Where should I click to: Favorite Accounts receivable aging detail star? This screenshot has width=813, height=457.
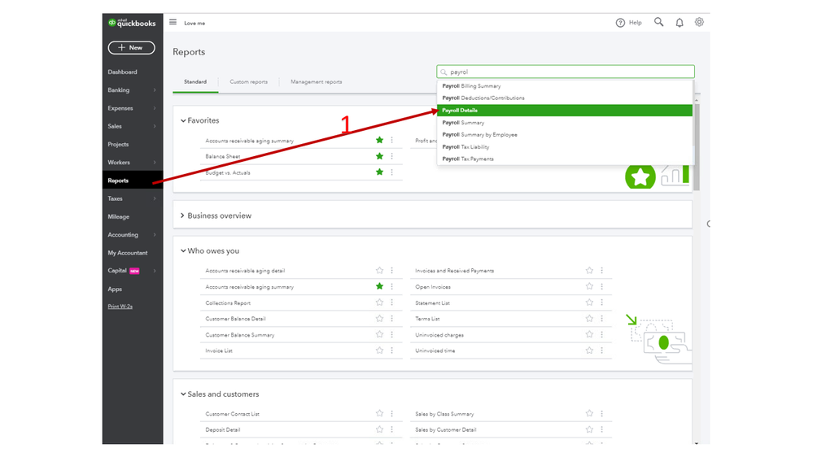[x=379, y=271]
